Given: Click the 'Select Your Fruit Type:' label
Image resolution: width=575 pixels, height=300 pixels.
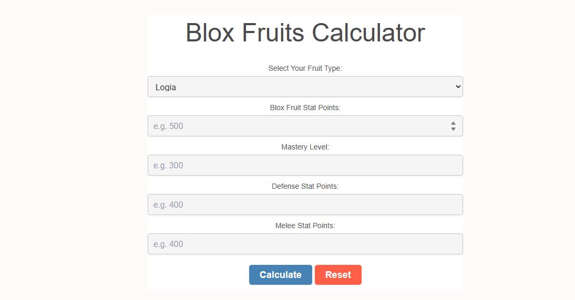Looking at the screenshot, I should [305, 68].
